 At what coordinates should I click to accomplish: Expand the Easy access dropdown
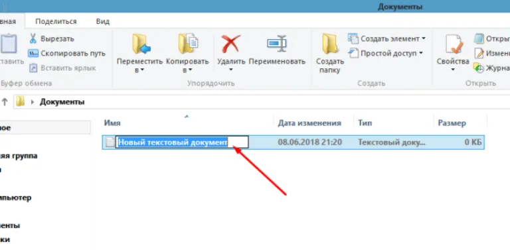[421, 53]
